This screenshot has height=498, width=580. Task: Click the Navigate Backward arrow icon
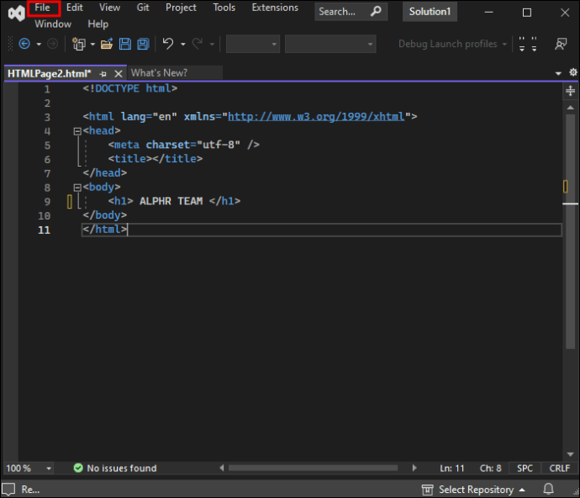(24, 44)
